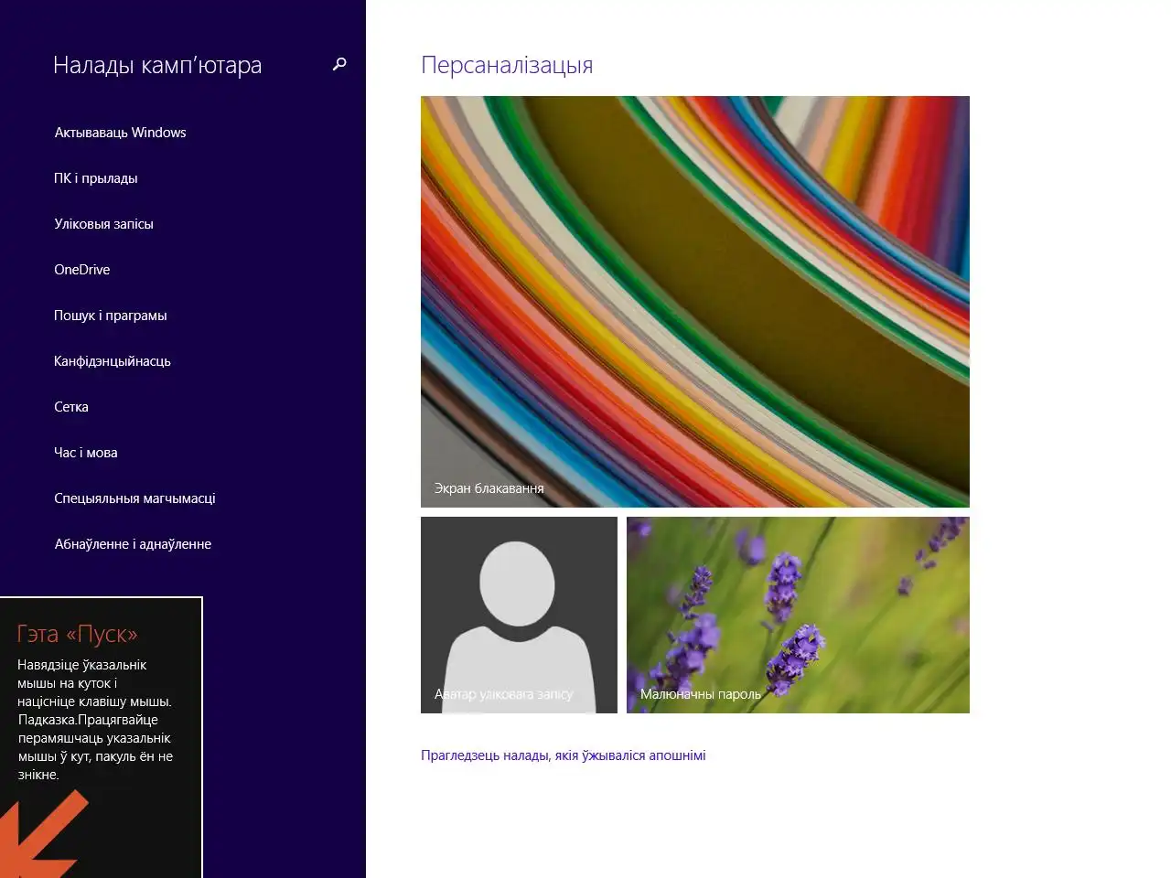
Task: Click Прагледзець налады, якія ўжываліся апошнімі link
Action: [564, 755]
